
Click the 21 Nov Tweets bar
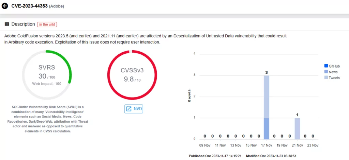pos(297,129)
